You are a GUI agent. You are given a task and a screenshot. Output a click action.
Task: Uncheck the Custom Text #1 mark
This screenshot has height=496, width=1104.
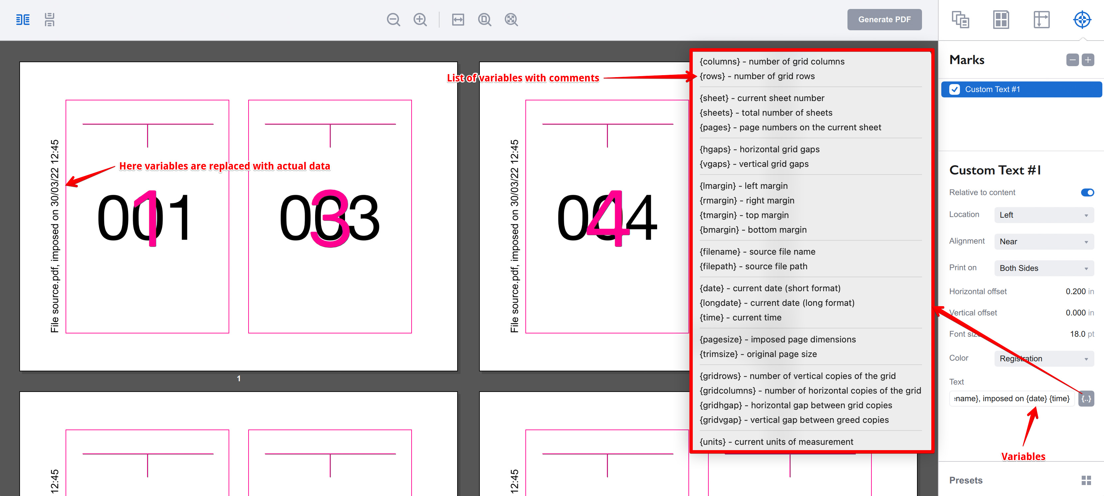point(955,89)
